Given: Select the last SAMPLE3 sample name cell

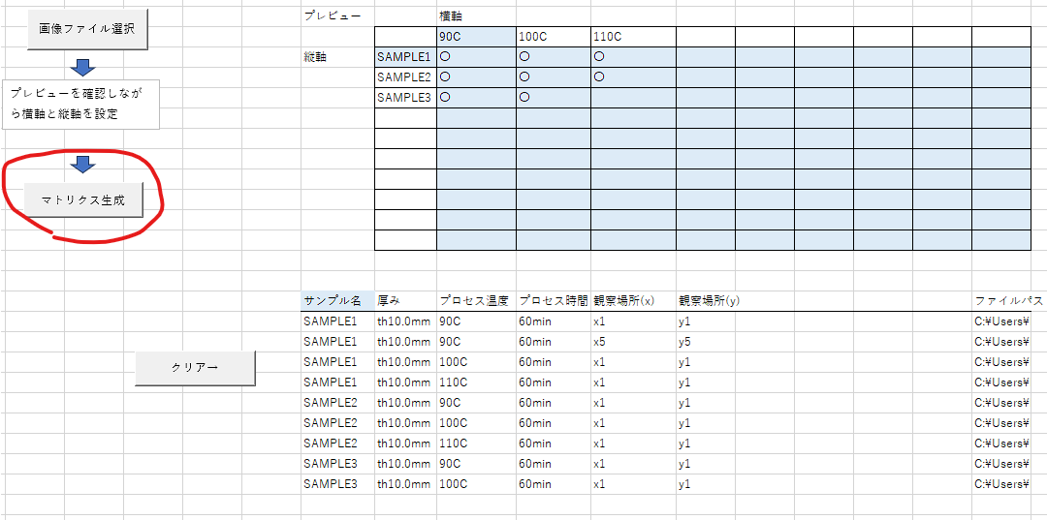Looking at the screenshot, I should (338, 484).
